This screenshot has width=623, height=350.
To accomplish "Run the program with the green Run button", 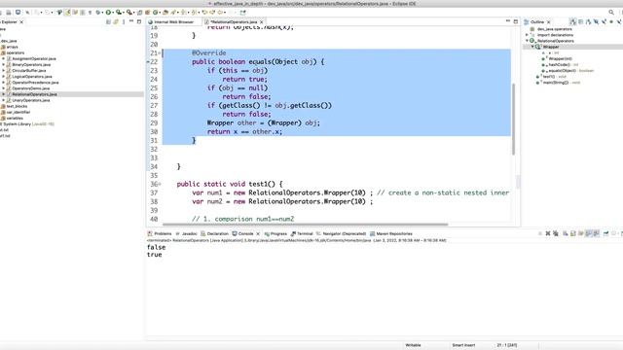I will (x=108, y=13).
